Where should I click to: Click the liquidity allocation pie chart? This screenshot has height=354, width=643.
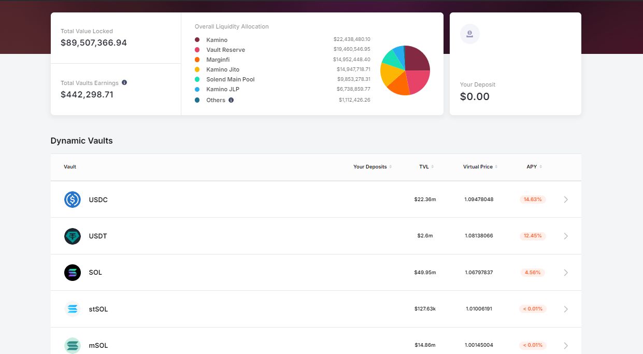coord(405,70)
